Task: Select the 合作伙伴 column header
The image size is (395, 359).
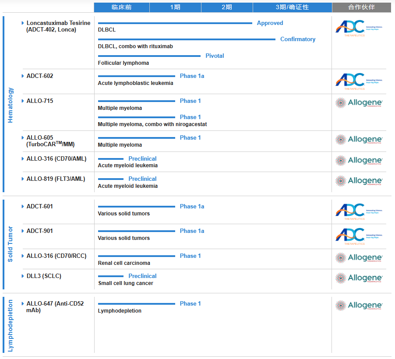Action: pos(361,7)
